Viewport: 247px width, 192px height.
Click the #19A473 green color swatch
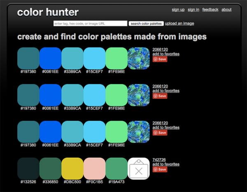[117, 168]
